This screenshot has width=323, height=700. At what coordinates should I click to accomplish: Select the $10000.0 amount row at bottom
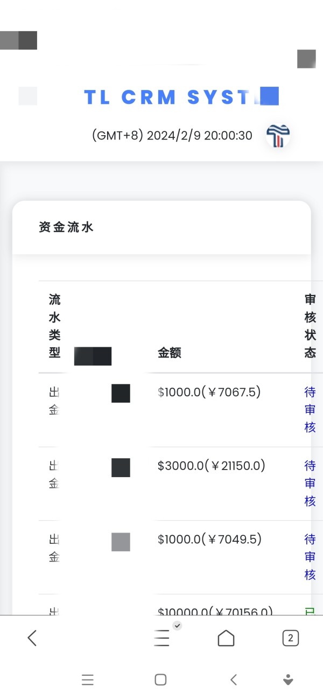pos(215,611)
